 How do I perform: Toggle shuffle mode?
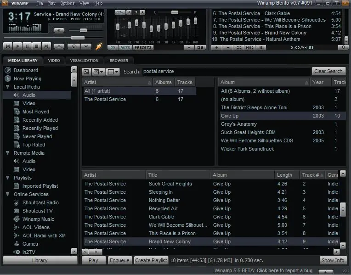(x=74, y=46)
